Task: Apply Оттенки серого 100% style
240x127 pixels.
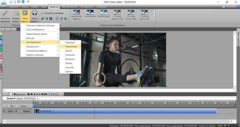Action: pos(117,15)
